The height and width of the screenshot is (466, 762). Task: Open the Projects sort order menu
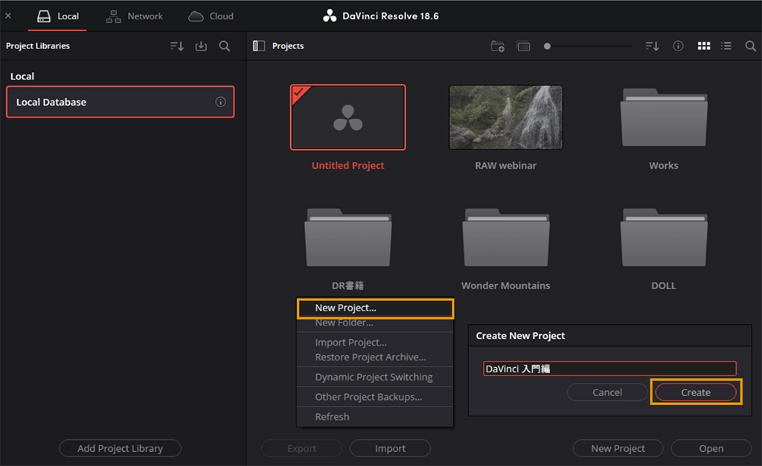(x=652, y=45)
